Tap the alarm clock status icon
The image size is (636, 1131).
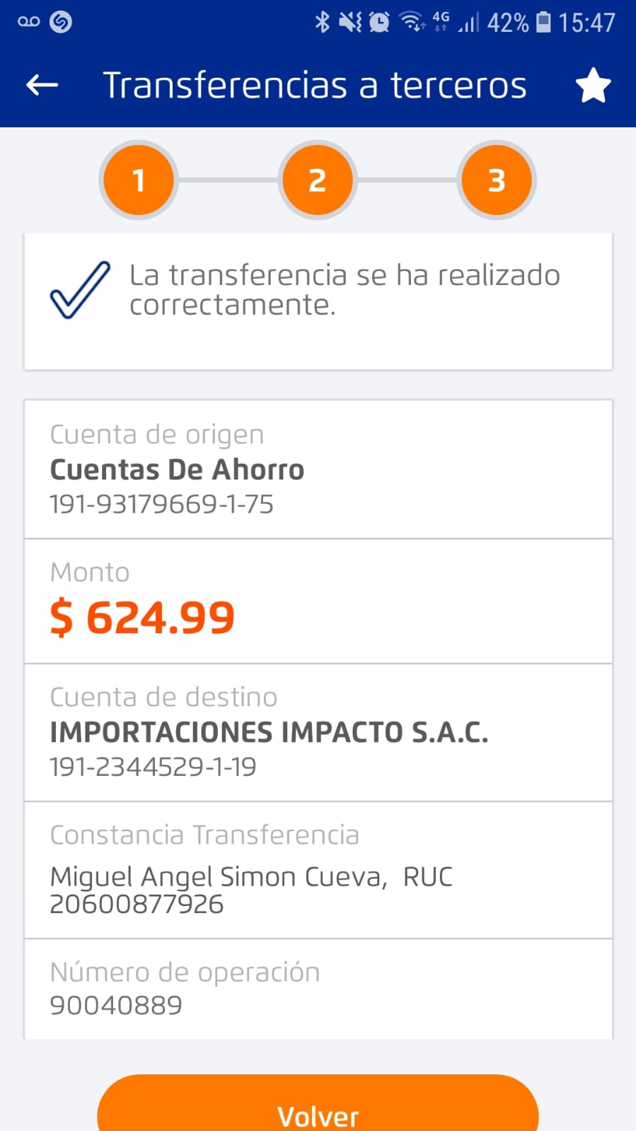tap(379, 22)
